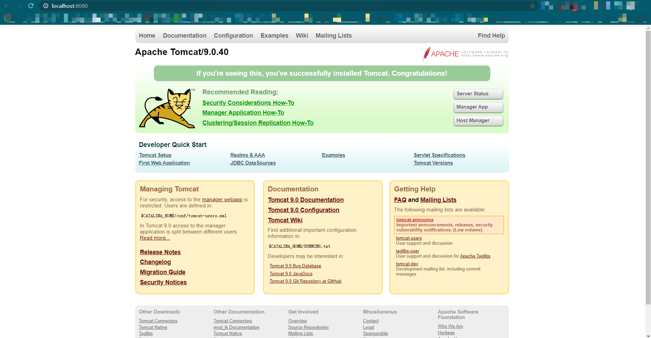Open the Source Repositories link
Screen dimensions: 651x338
(309, 327)
